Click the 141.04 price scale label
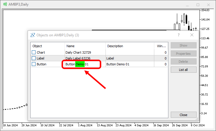 205,20
